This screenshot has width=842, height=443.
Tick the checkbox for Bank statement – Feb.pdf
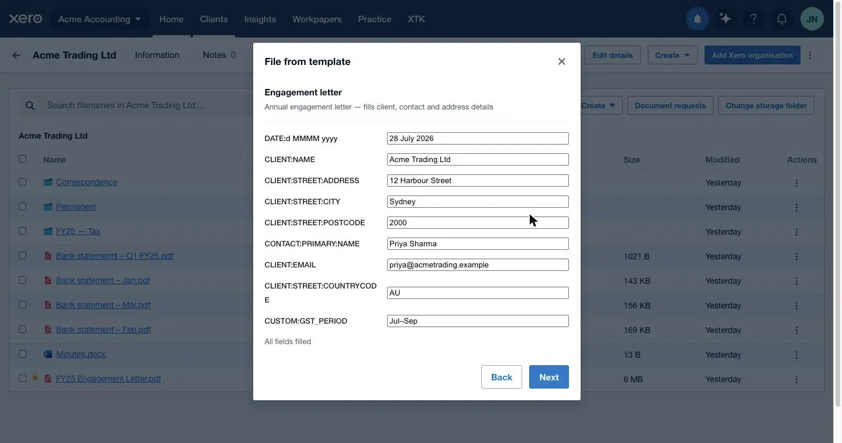tap(22, 329)
